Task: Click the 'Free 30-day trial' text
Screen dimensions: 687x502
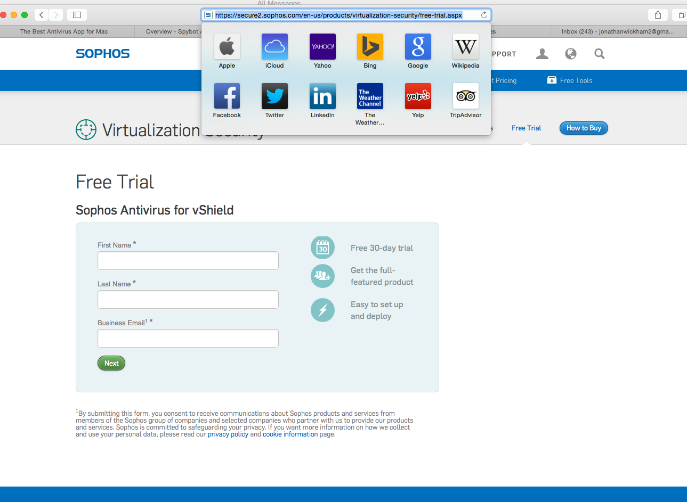Action: 382,248
